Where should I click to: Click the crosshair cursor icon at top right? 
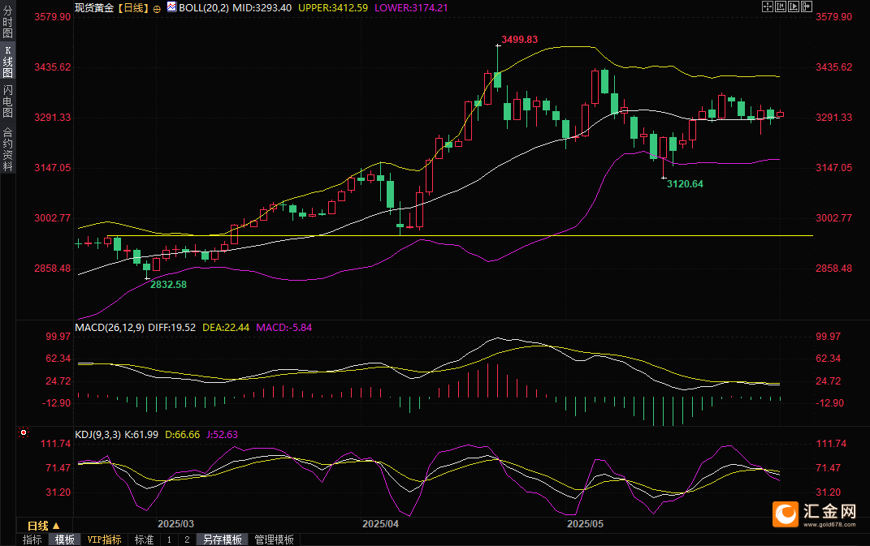coord(768,6)
